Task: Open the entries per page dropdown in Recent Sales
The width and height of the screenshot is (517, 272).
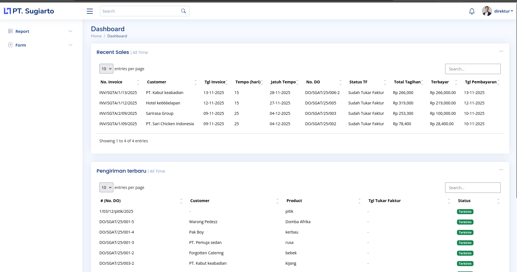Action: click(x=106, y=68)
